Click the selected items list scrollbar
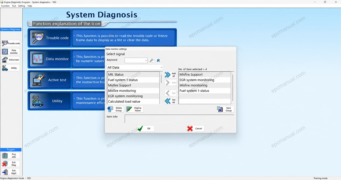This screenshot has width=341, height=180. [x=233, y=88]
